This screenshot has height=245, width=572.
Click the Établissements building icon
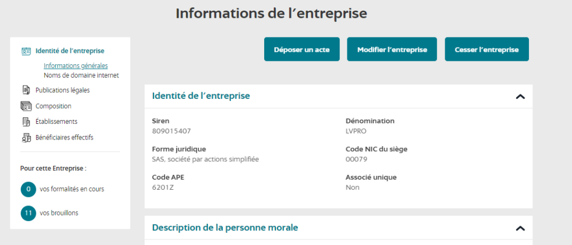pyautogui.click(x=26, y=122)
